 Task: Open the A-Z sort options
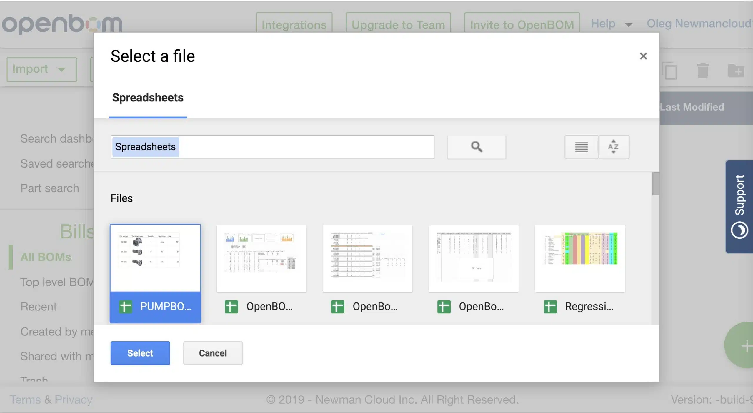coord(614,147)
